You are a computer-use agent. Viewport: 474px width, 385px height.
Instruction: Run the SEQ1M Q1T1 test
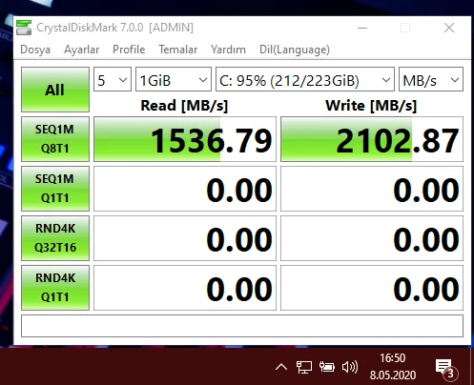[55, 189]
